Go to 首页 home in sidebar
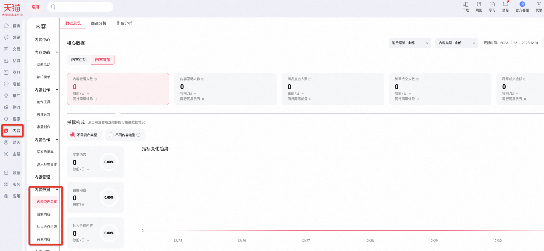Image resolution: width=544 pixels, height=251 pixels. [12, 26]
